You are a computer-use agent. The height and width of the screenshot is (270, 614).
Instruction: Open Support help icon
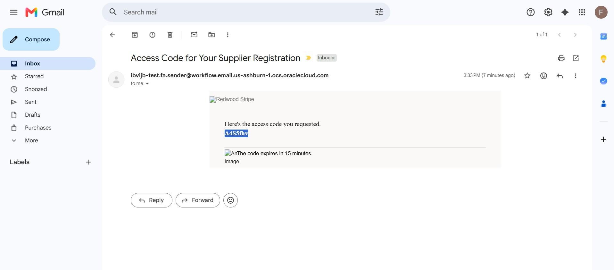530,12
